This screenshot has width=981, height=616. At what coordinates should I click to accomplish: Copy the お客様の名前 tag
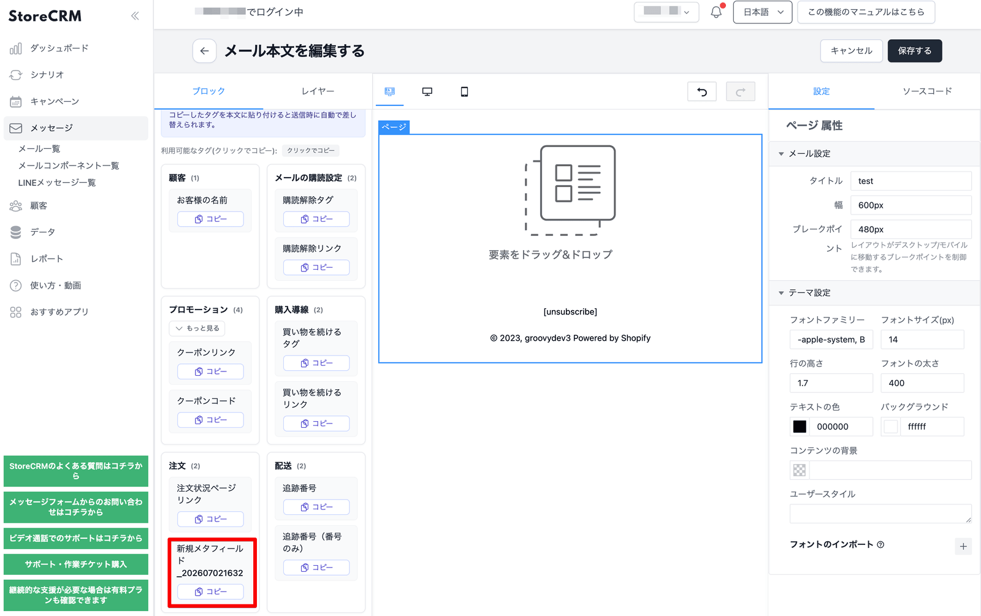(x=210, y=219)
